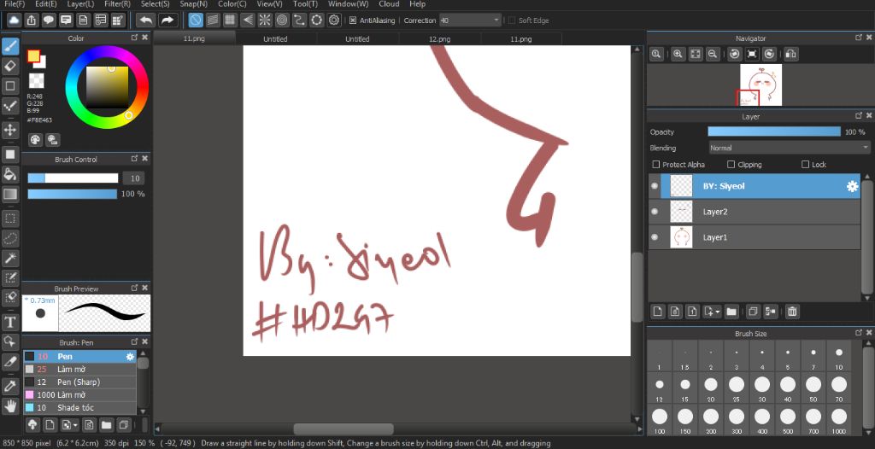The width and height of the screenshot is (875, 449).
Task: Adjust the layer Opacity slider
Action: coord(774,131)
